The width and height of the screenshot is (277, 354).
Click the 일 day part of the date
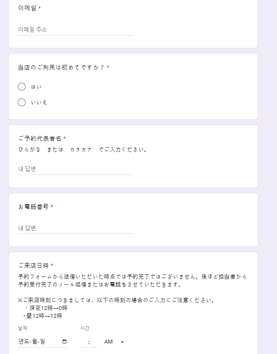pos(43,342)
